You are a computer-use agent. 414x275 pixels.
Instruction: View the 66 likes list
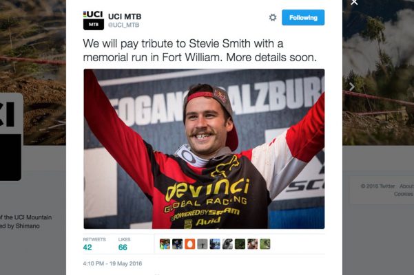coord(124,244)
